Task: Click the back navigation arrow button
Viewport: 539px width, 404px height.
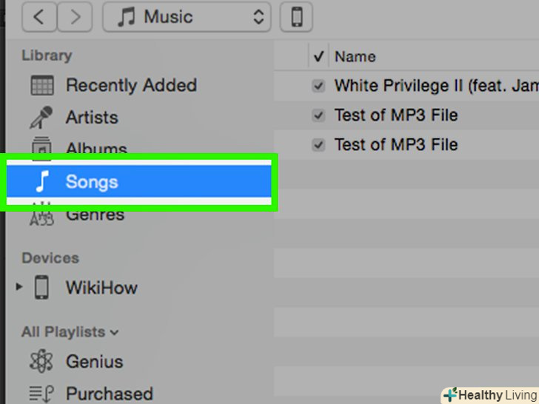Action: click(x=39, y=17)
